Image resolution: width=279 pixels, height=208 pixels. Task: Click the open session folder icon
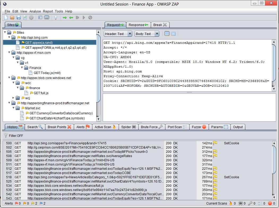coord(12,18)
